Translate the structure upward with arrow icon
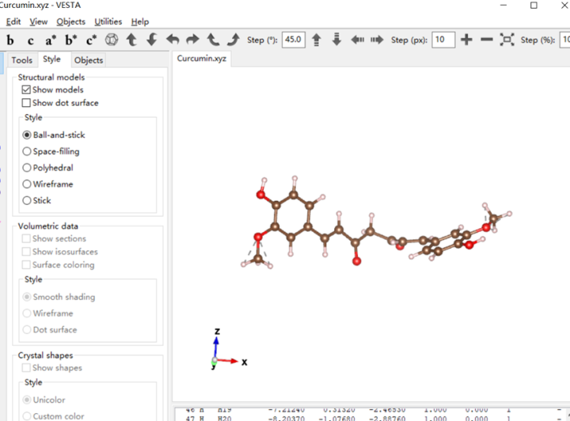Viewport: 570px width, 421px height. 316,40
